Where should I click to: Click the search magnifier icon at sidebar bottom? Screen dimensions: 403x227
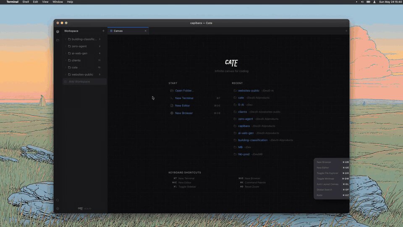(58, 200)
